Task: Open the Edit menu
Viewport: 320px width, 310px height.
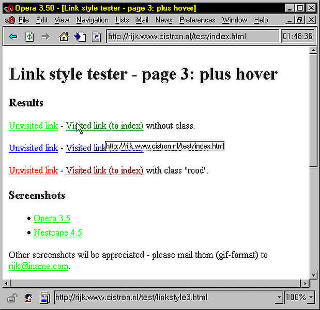Action: [42, 20]
